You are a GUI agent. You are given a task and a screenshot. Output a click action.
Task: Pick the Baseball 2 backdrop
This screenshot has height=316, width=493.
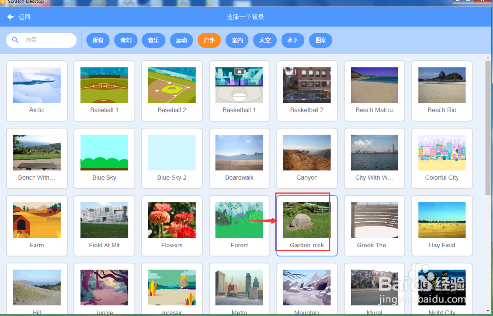[x=172, y=91]
